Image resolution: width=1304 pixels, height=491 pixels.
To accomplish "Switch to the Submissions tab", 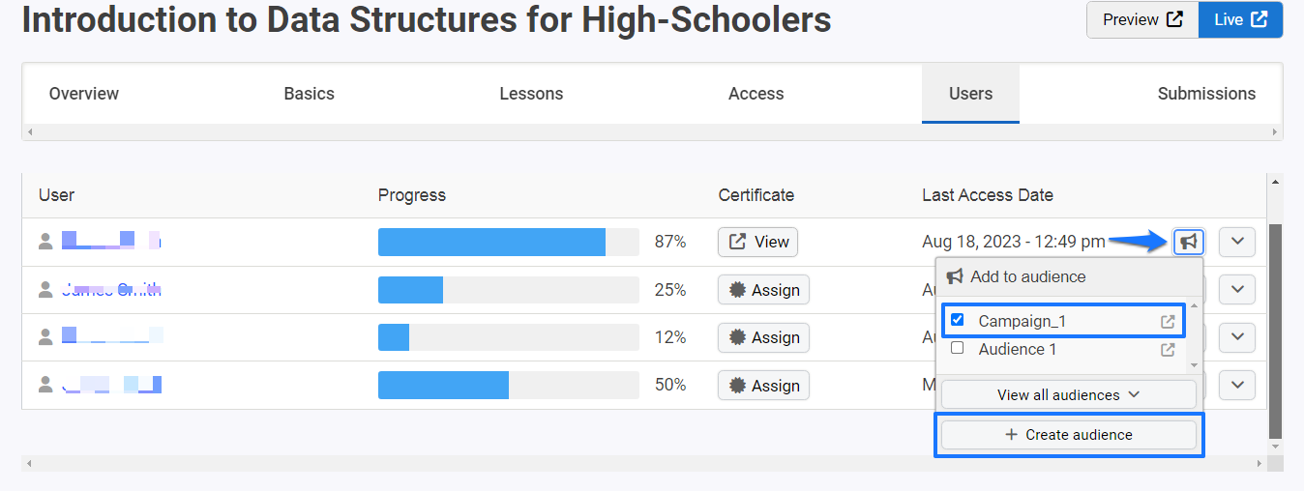I will coord(1206,94).
